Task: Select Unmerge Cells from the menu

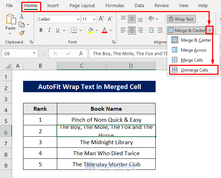Action: [194, 70]
